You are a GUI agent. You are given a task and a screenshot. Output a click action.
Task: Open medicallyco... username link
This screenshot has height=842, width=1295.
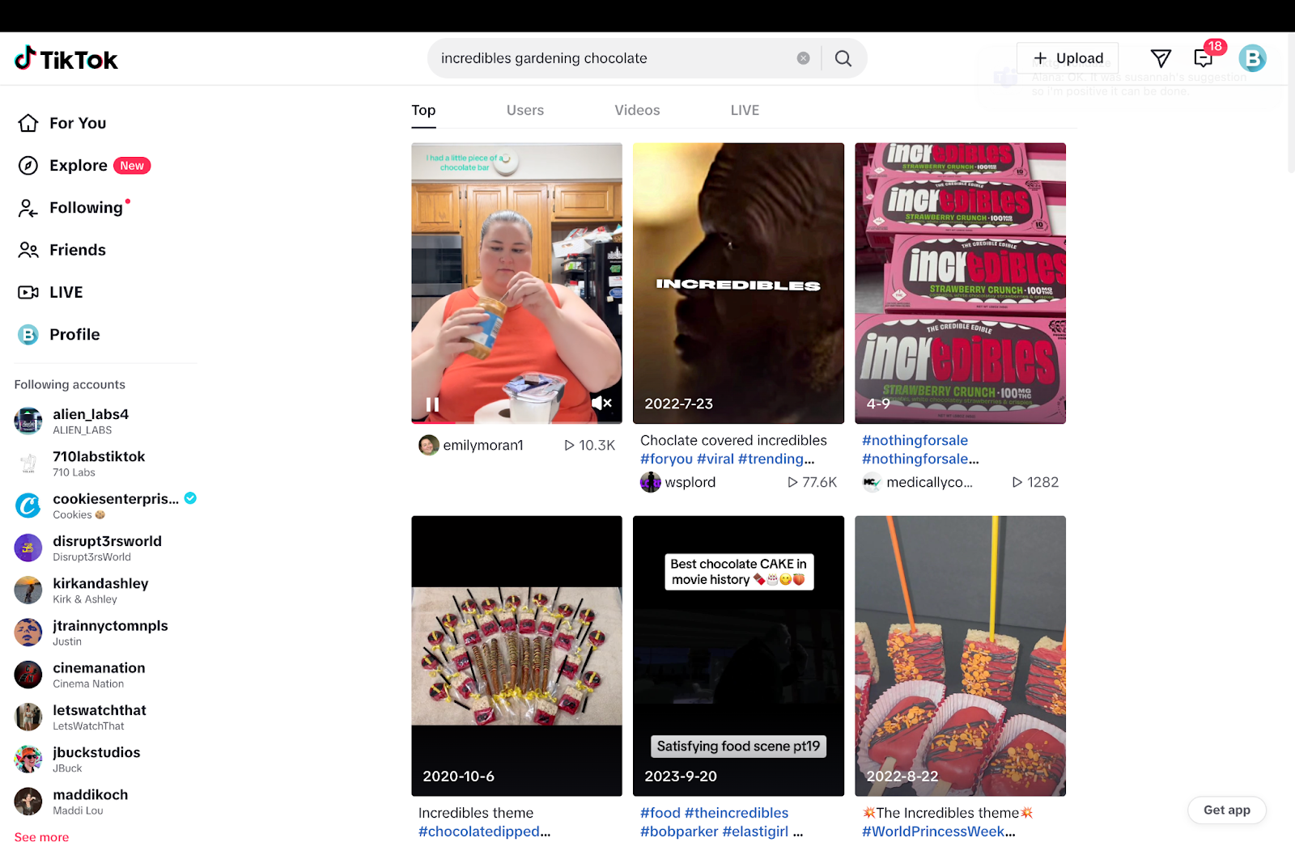pyautogui.click(x=929, y=482)
